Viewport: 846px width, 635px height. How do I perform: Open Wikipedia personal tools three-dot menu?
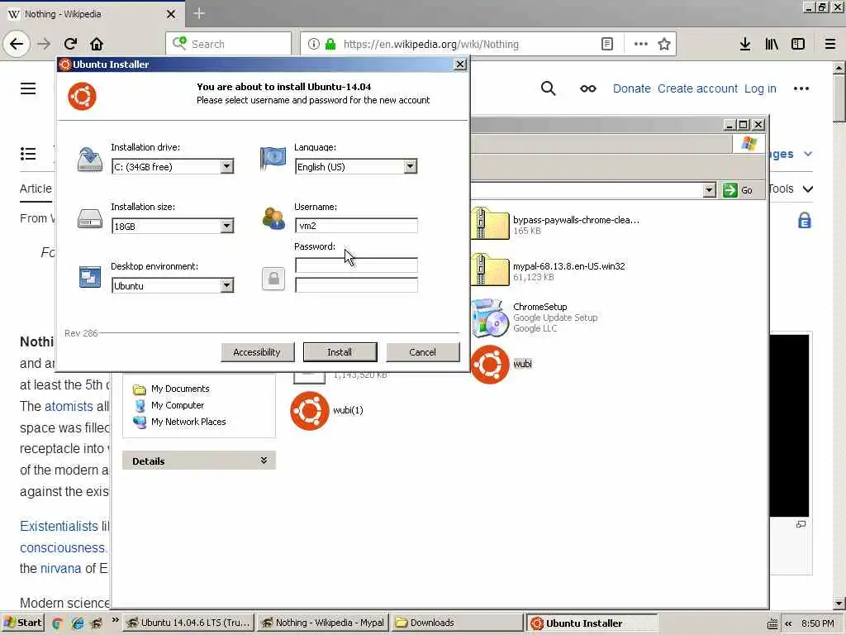(801, 88)
